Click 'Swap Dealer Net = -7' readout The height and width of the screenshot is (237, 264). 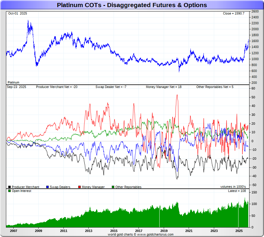pos(111,87)
